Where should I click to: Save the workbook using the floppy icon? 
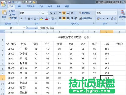click(x=9, y=2)
